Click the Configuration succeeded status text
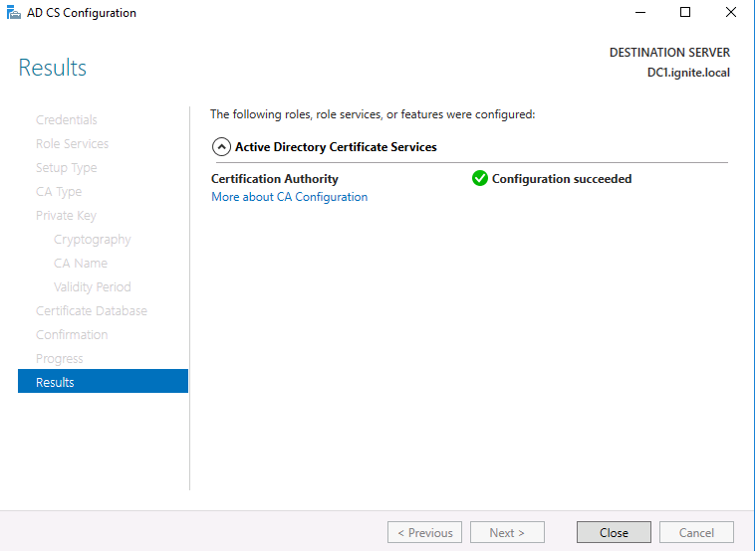755x551 pixels. point(562,179)
